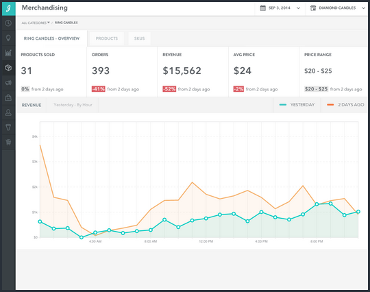
Task: Click the Merchandising page title
Action: (x=45, y=8)
